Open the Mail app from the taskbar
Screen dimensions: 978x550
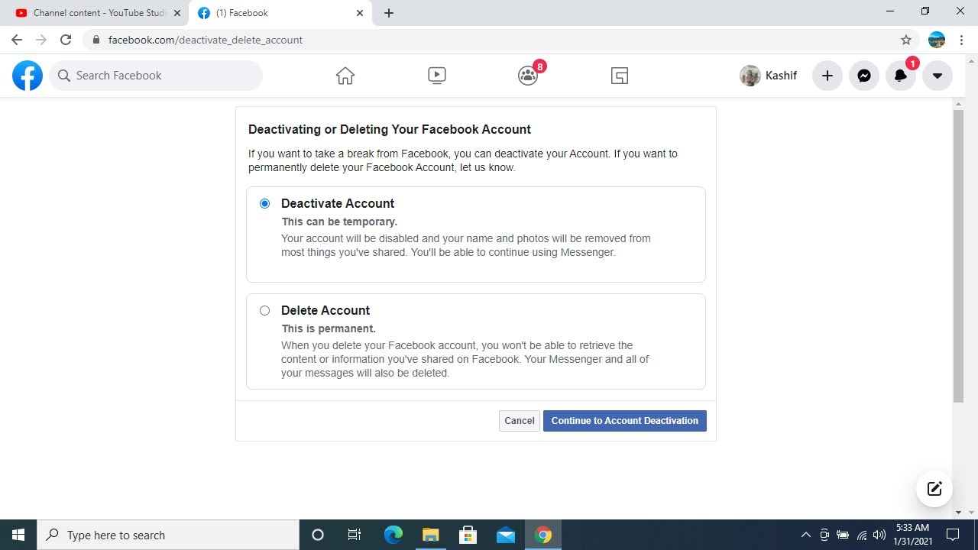pyautogui.click(x=505, y=535)
